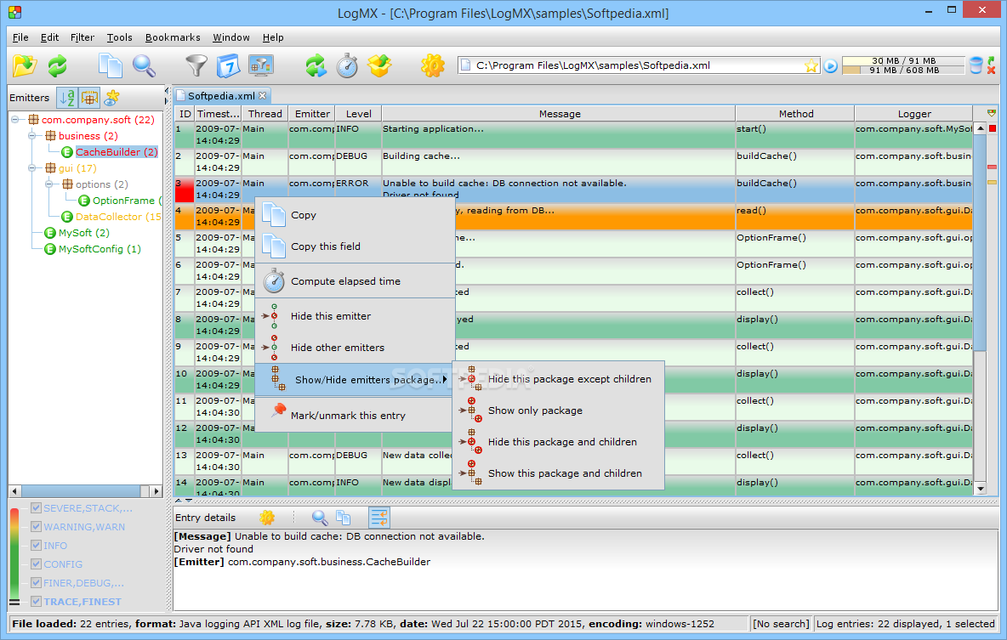The height and width of the screenshot is (640, 1007).
Task: Toggle A-Z sort of emitters
Action: click(x=67, y=98)
